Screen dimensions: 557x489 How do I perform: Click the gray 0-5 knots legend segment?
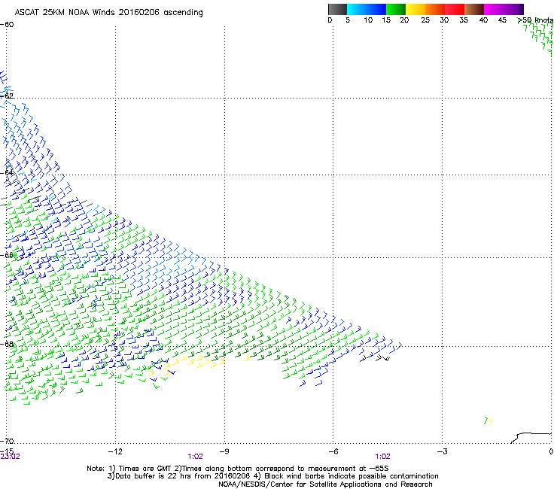click(x=337, y=9)
